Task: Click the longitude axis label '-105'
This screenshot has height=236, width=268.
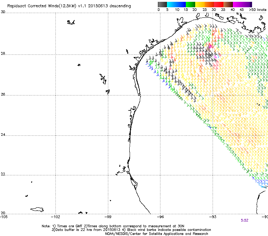Action: (x=4, y=217)
